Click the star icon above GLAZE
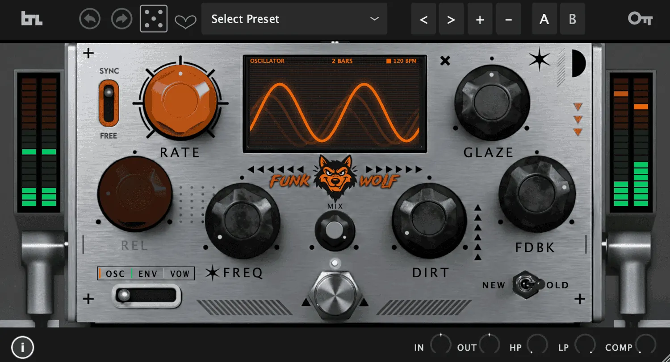The image size is (670, 362). (539, 60)
